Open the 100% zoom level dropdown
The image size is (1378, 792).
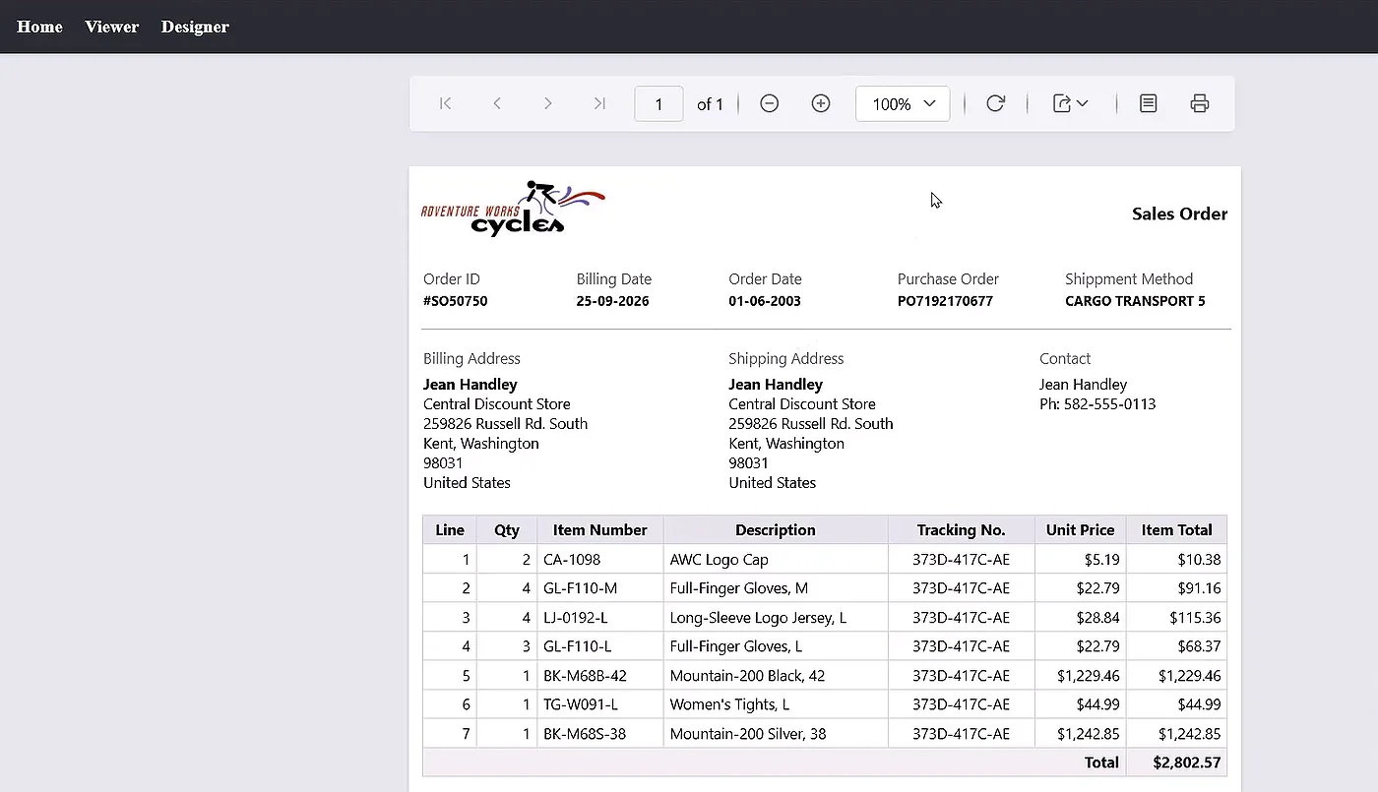903,103
